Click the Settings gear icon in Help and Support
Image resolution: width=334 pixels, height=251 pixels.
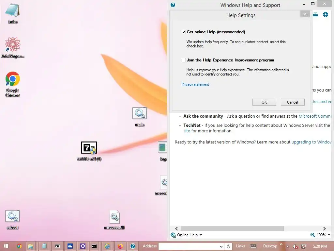(326, 14)
